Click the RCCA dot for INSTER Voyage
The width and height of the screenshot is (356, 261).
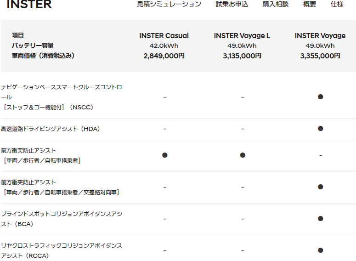(x=320, y=250)
